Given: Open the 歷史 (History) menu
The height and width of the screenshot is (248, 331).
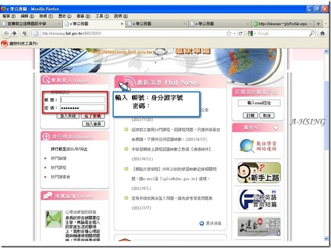Looking at the screenshot, I should pyautogui.click(x=65, y=16).
